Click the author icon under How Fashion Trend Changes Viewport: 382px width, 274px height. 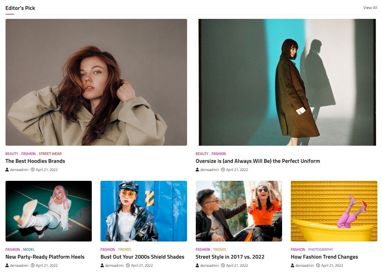[x=293, y=266]
